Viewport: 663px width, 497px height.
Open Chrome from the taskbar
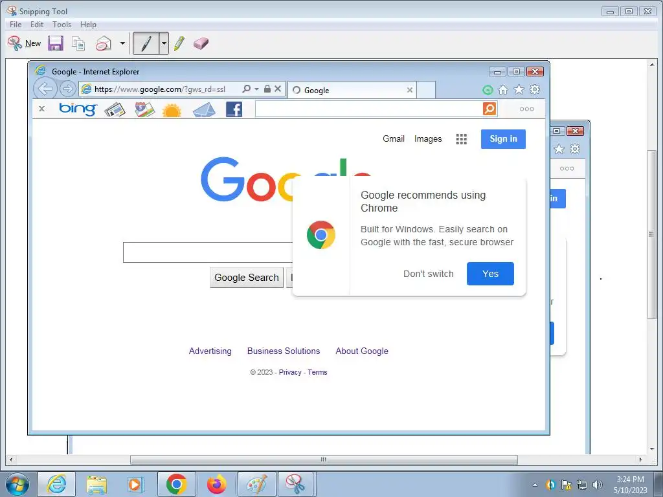(x=176, y=484)
